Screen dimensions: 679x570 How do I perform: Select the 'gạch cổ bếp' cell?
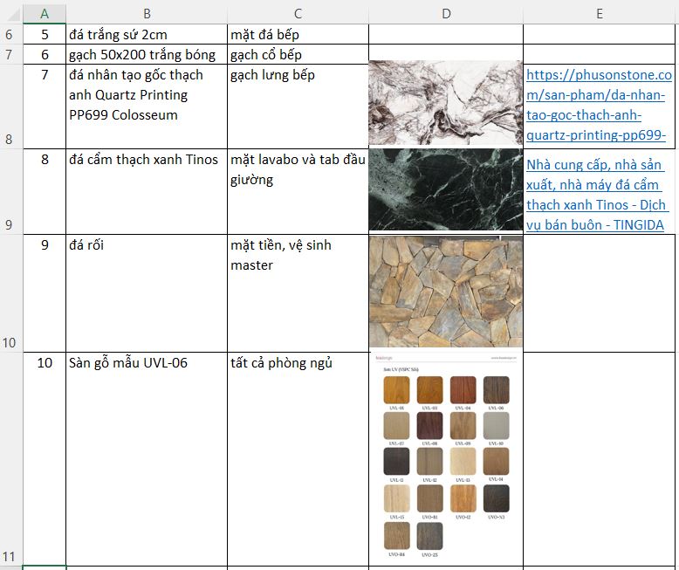click(x=298, y=55)
